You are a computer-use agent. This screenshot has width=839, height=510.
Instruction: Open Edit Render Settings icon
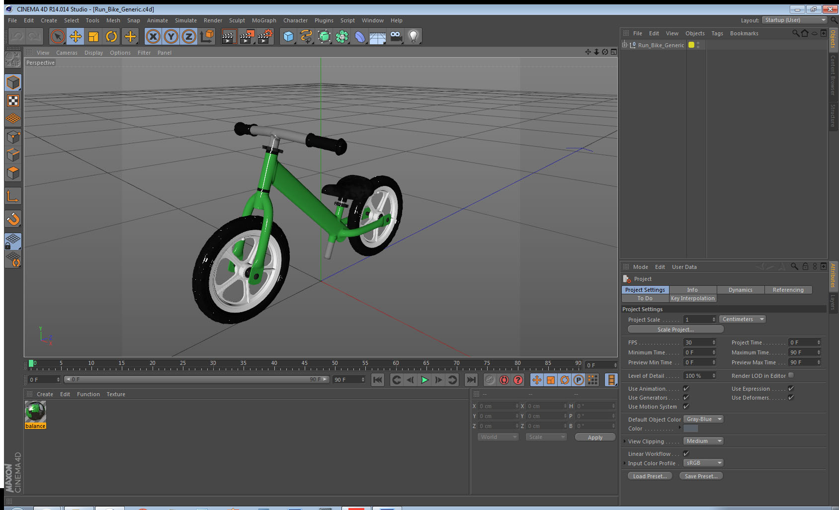[265, 36]
